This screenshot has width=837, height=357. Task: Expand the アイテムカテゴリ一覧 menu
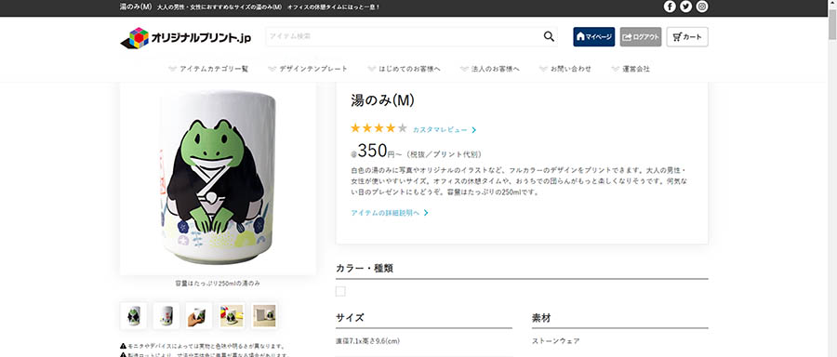pyautogui.click(x=208, y=69)
